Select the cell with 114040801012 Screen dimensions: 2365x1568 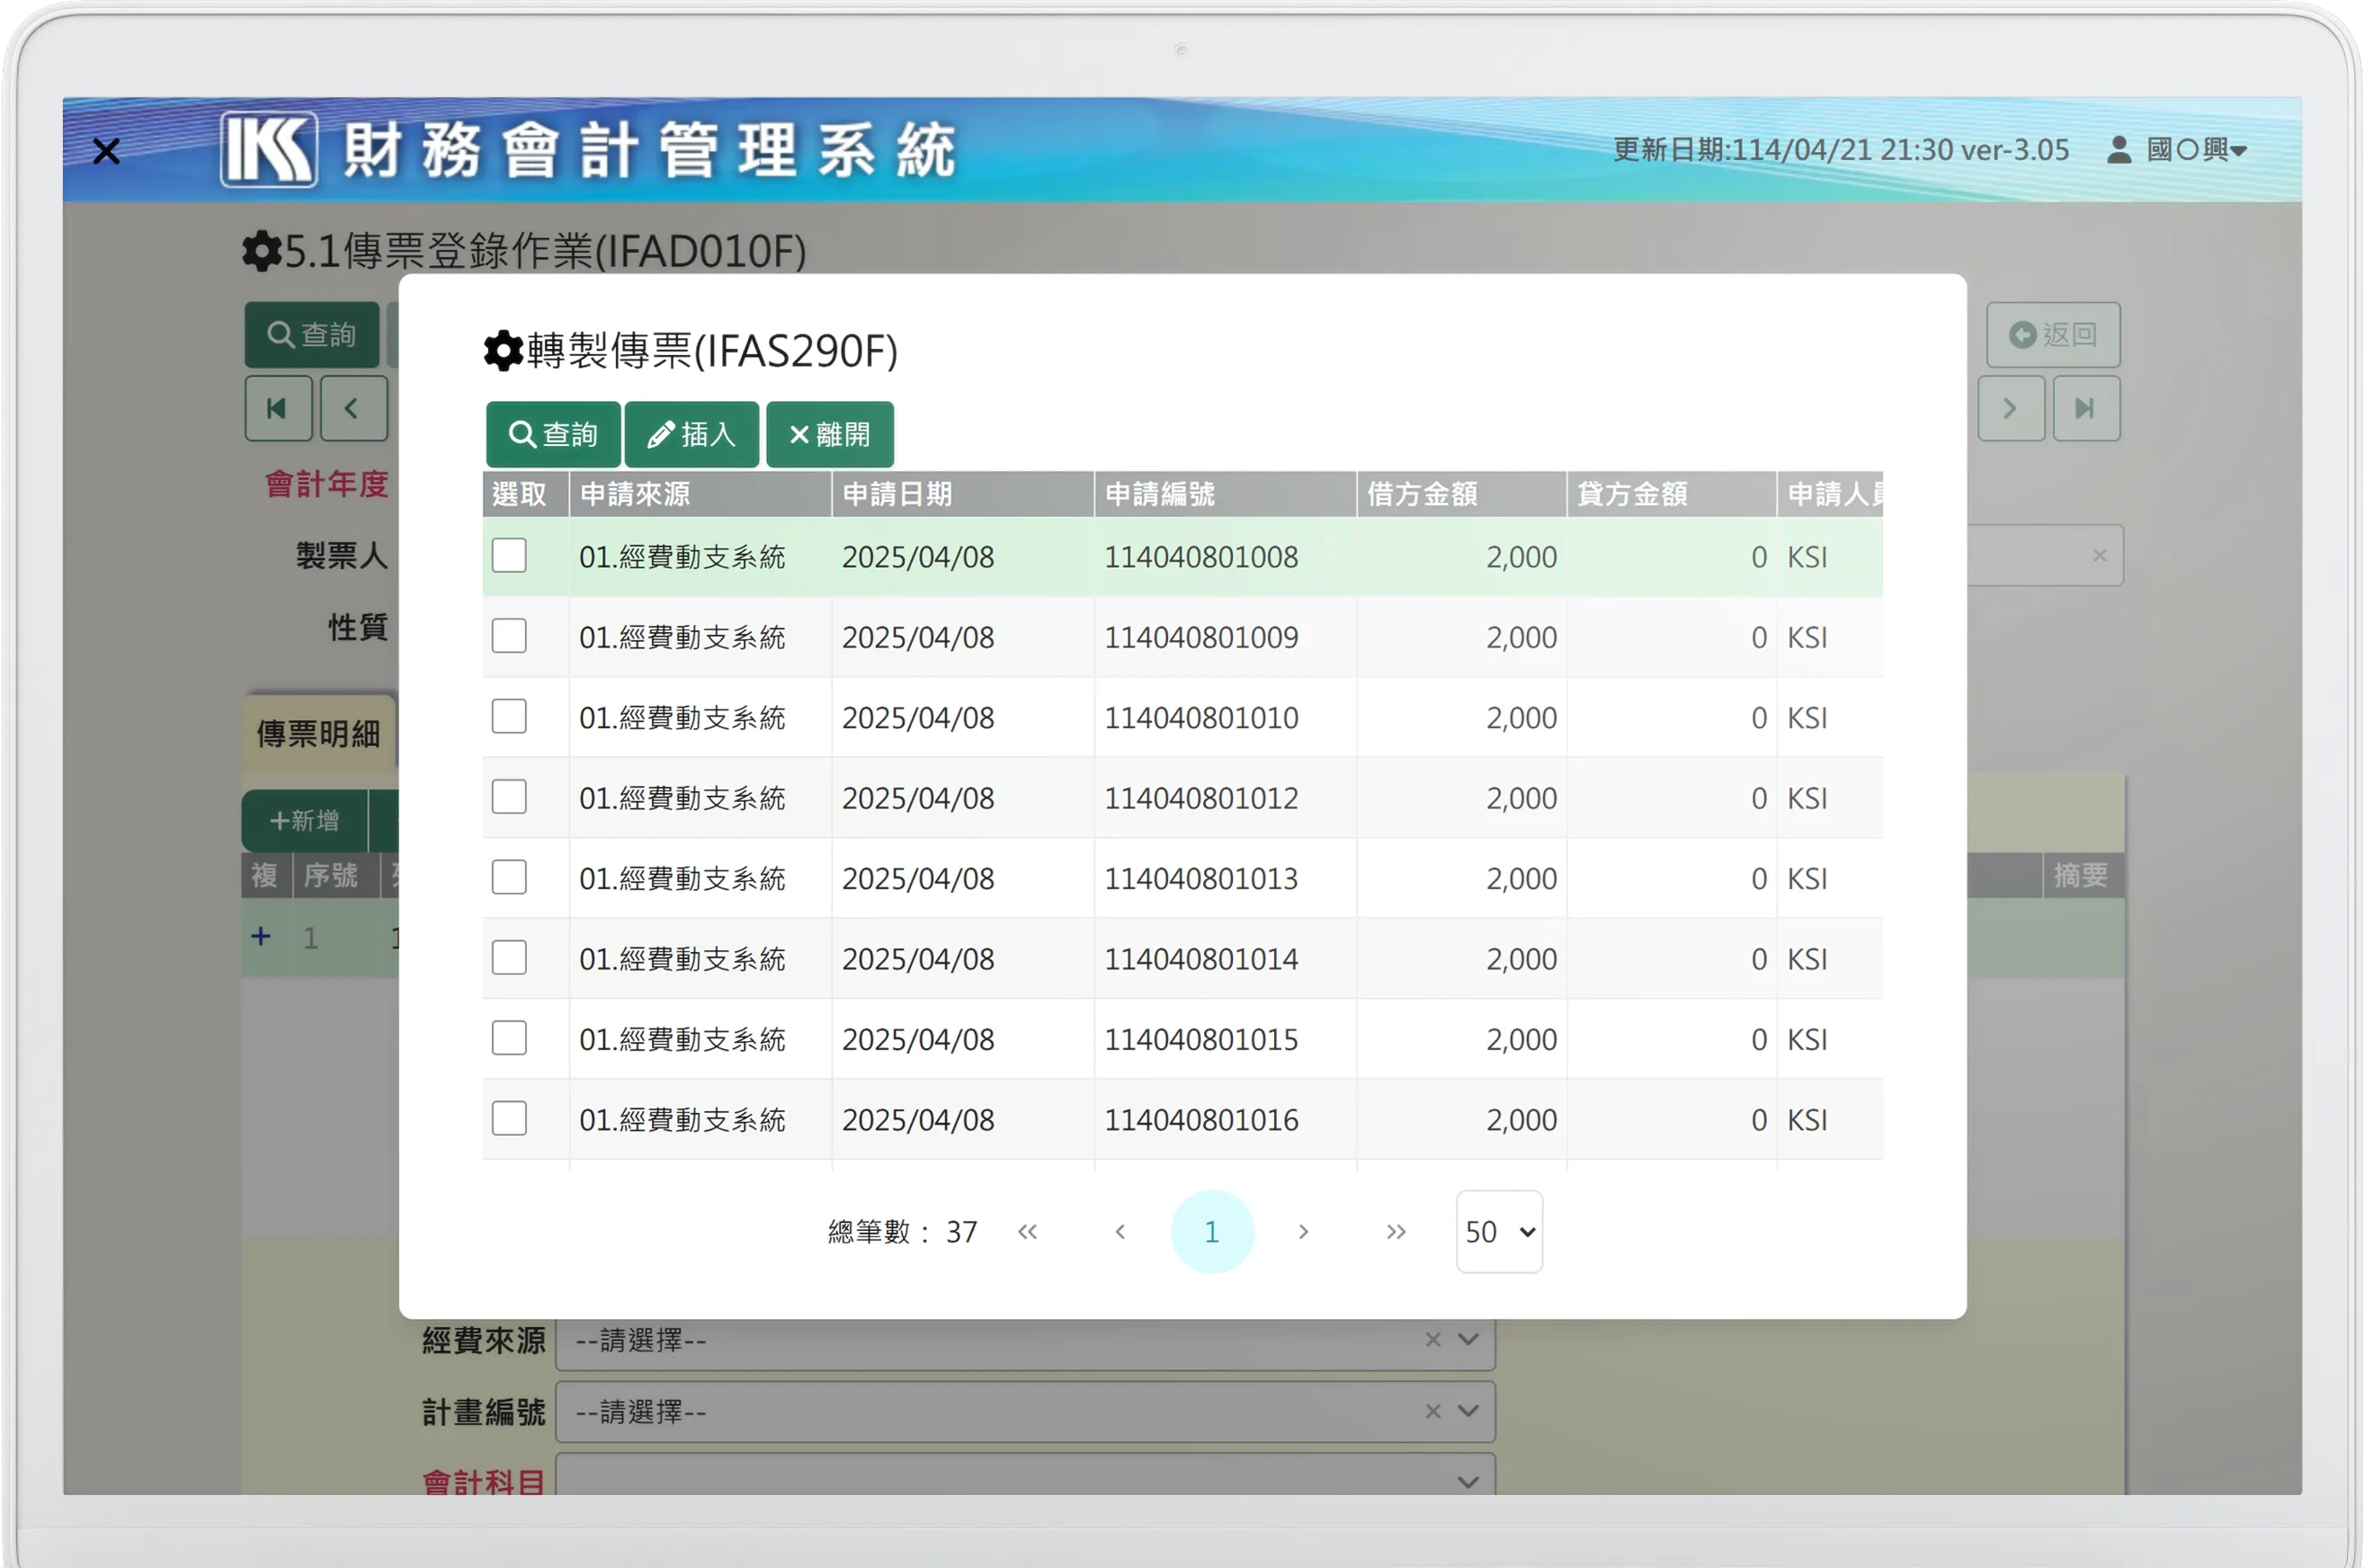click(x=1226, y=798)
